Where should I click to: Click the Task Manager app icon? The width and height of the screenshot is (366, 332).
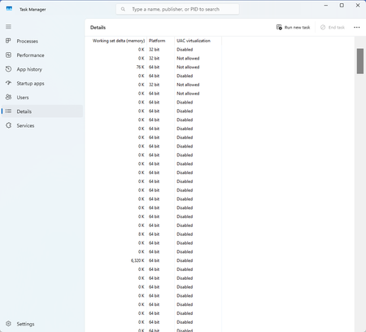coord(9,9)
